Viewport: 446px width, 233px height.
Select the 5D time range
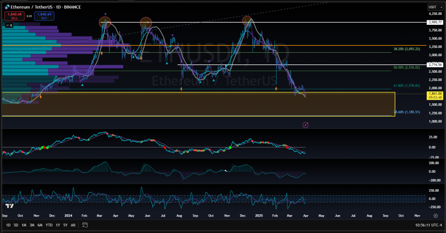(x=16, y=225)
